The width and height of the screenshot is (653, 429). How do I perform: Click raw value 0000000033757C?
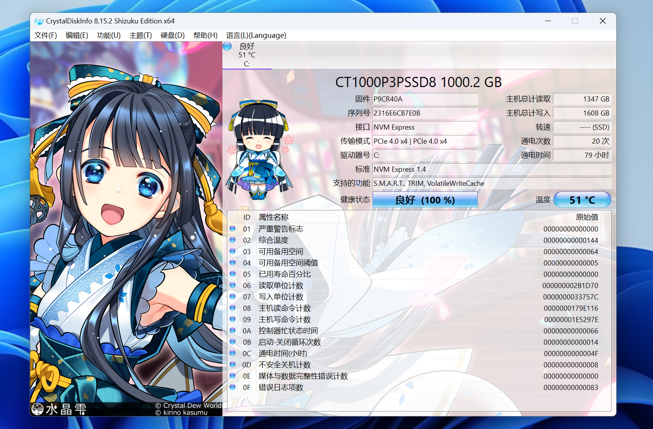pyautogui.click(x=571, y=297)
